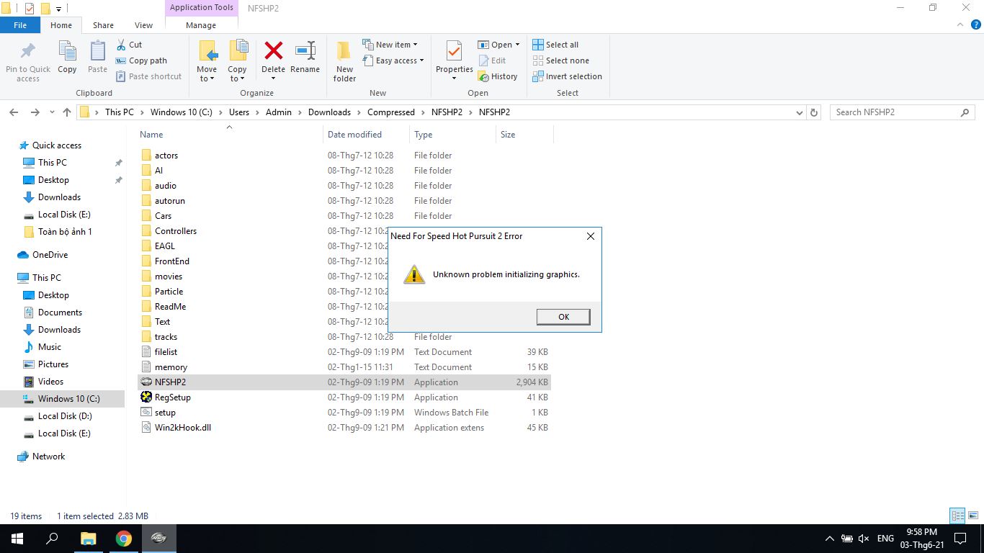The image size is (984, 553).
Task: Click History in the Open group
Action: click(498, 76)
